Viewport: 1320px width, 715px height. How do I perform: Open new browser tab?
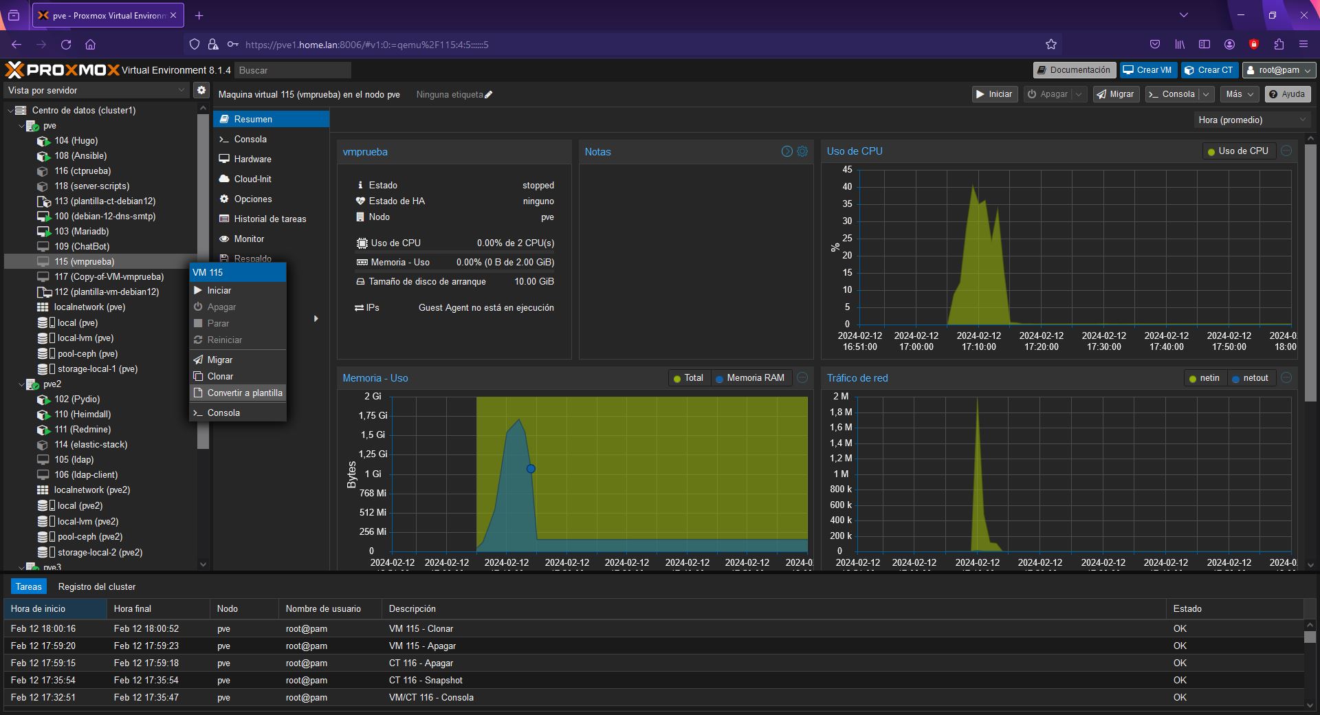(x=199, y=15)
